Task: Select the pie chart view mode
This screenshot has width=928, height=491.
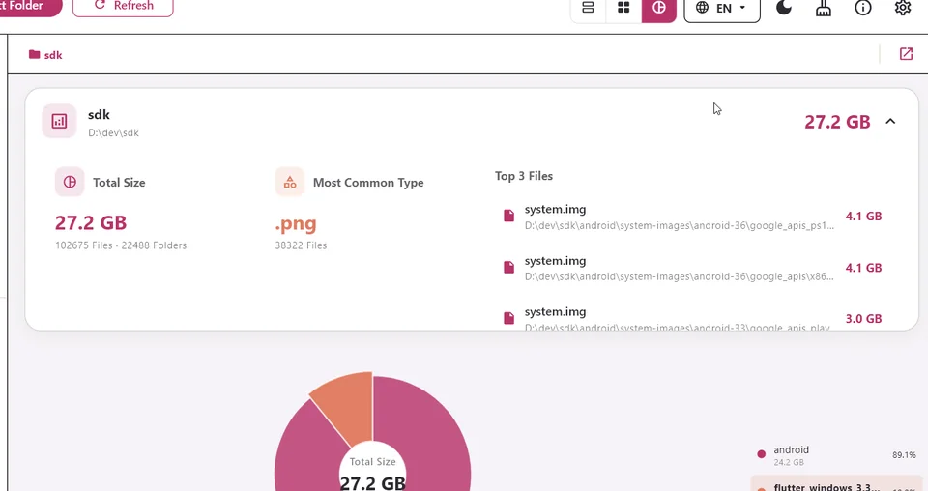Action: (x=658, y=8)
